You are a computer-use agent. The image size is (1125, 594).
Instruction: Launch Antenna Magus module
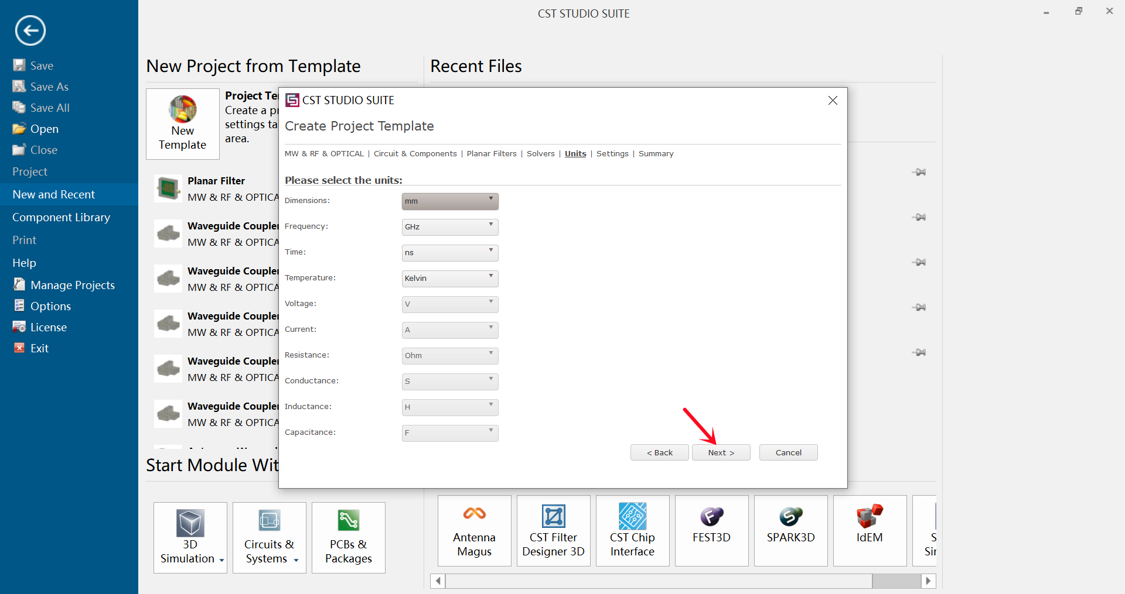pyautogui.click(x=475, y=531)
